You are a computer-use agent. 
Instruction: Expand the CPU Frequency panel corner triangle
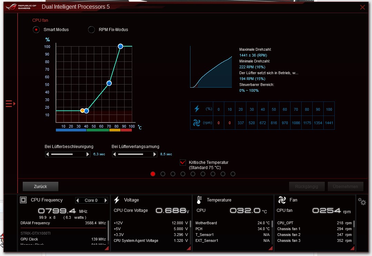click(x=107, y=248)
